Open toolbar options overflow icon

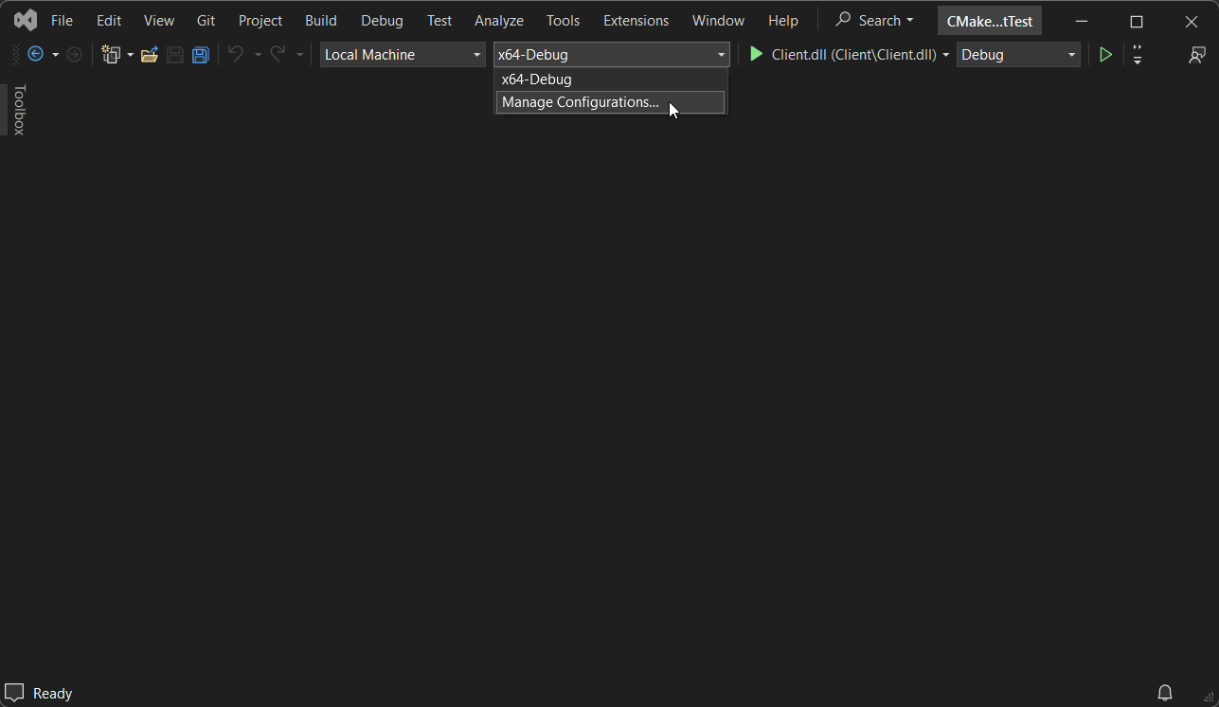pyautogui.click(x=1138, y=55)
